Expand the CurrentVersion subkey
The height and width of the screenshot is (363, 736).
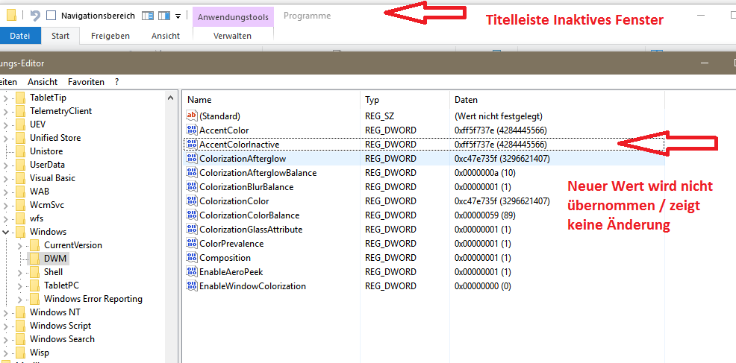20,245
